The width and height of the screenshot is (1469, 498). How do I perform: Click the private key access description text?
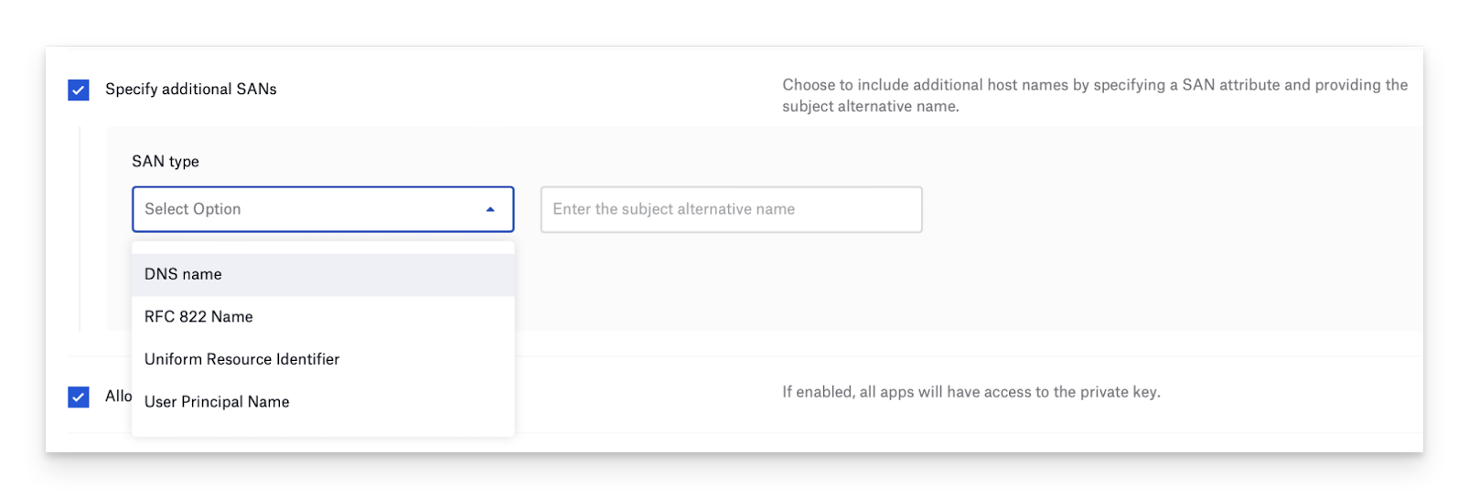(970, 392)
